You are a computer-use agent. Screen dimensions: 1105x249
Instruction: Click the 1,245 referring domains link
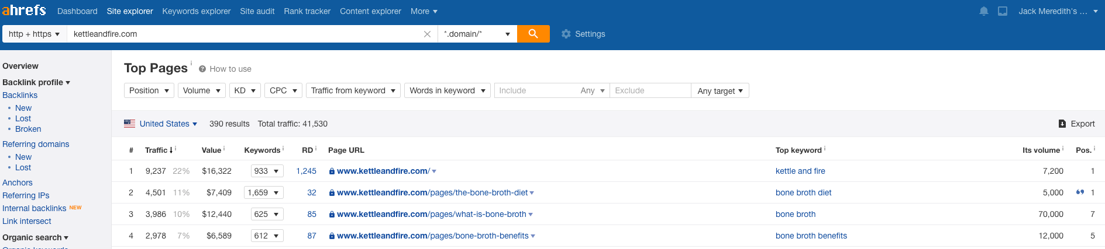point(306,171)
